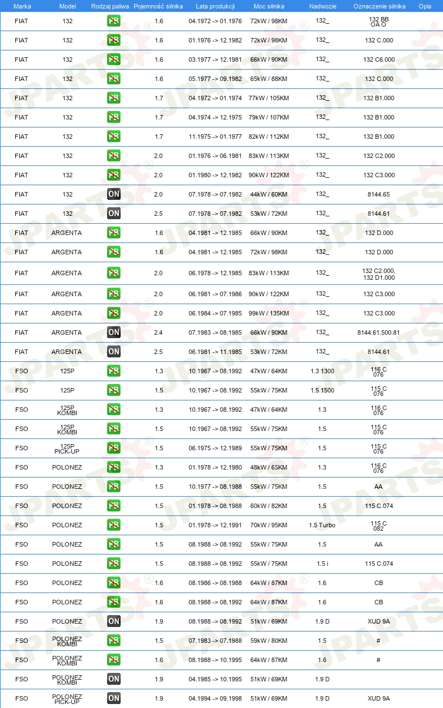Select the 1.5 Turbo body cell
The image size is (443, 708).
322,525
